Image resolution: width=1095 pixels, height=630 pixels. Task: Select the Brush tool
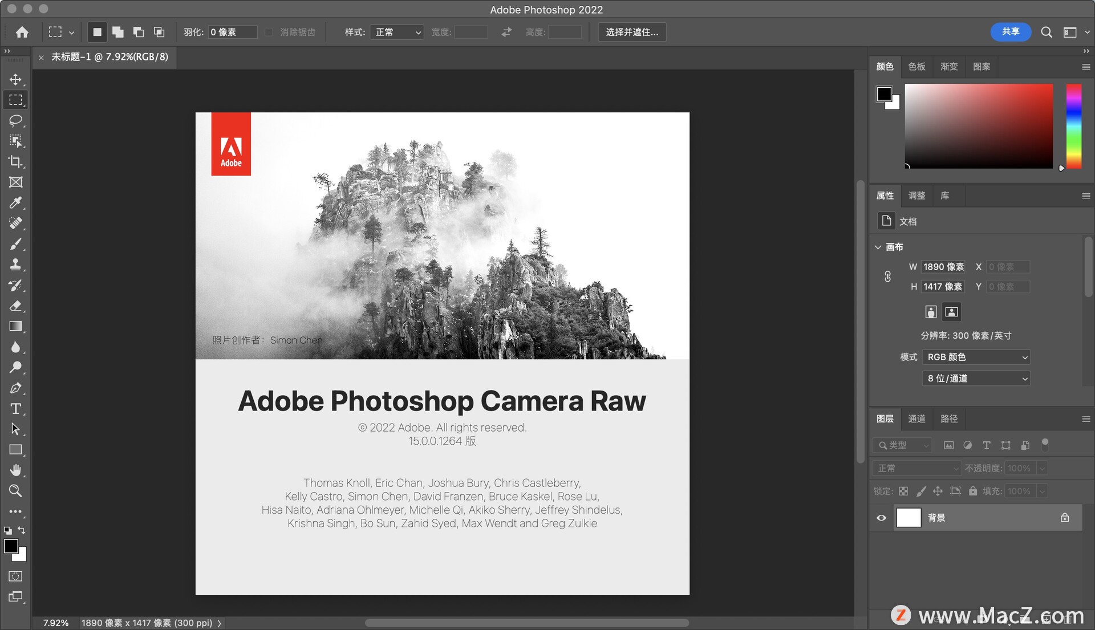point(15,244)
